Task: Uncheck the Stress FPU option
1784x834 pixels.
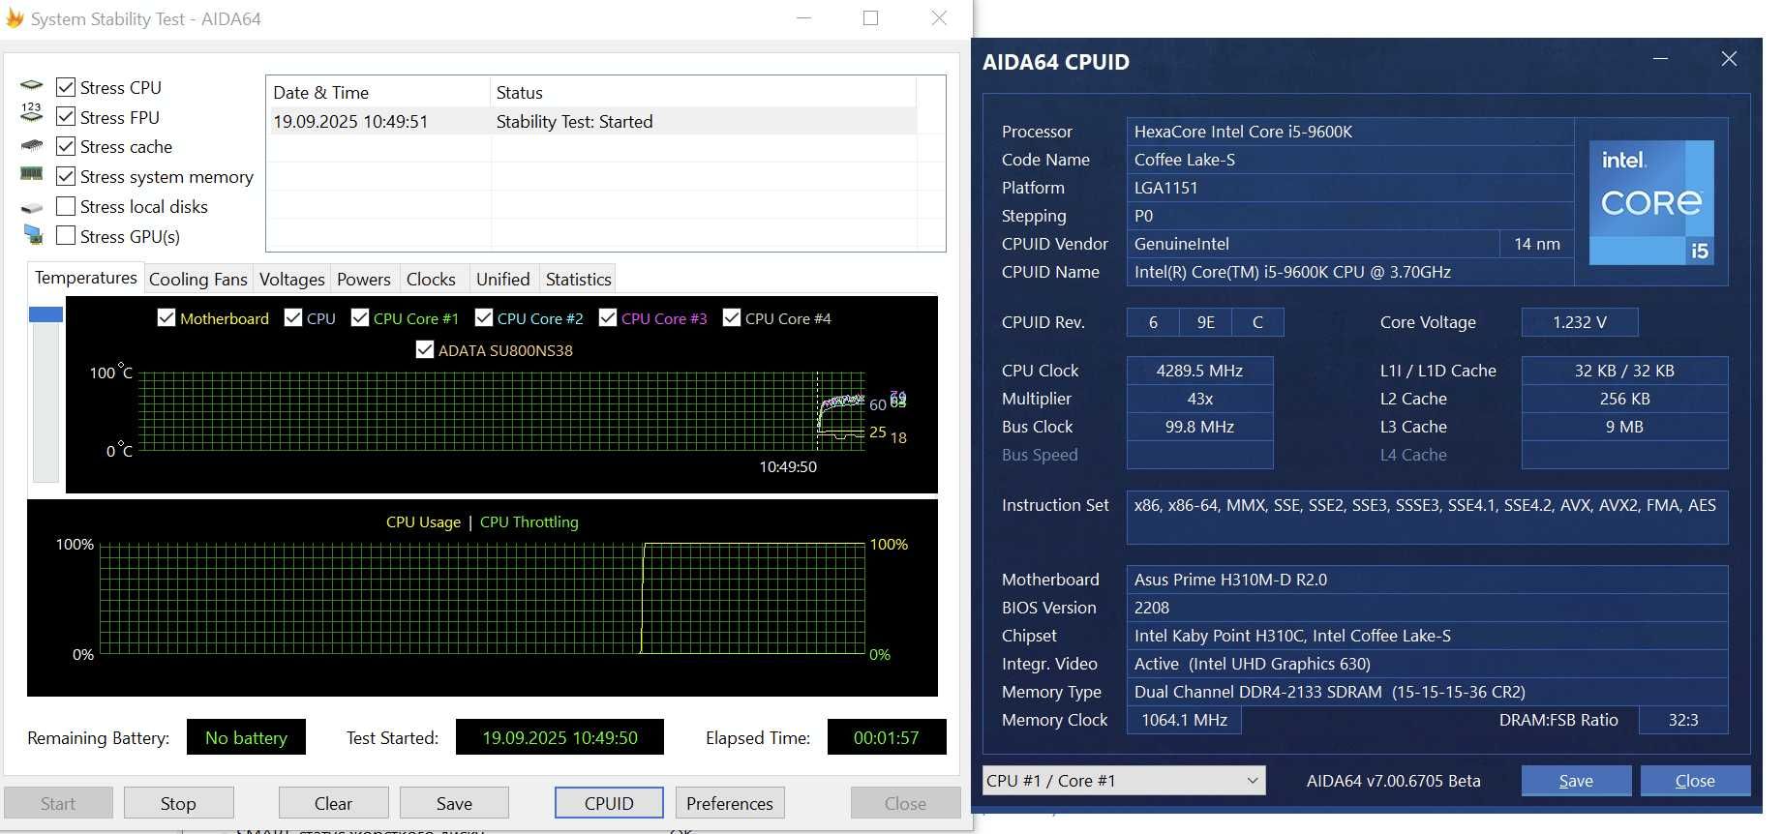Action: pos(66,117)
